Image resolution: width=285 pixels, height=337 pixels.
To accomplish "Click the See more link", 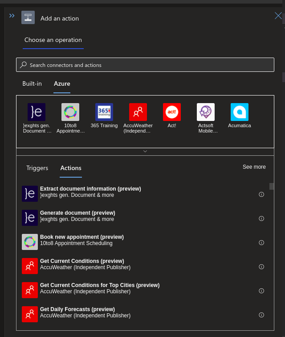I will [x=254, y=167].
